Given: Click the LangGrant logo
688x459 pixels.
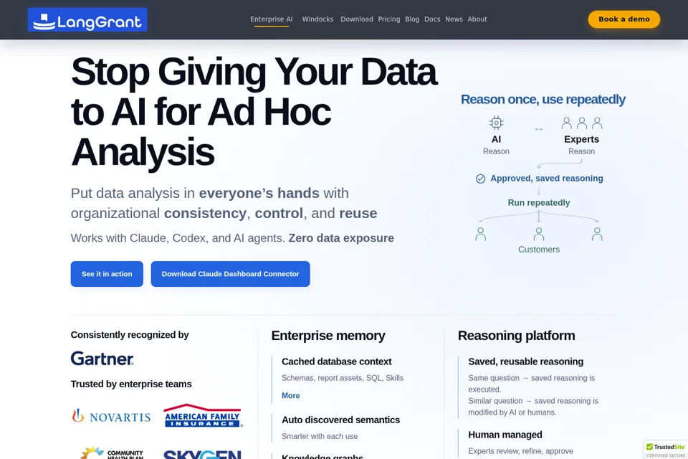Looking at the screenshot, I should tap(87, 19).
